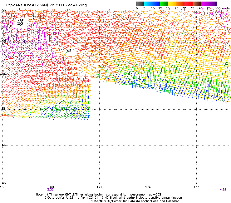Click the -56 latitude axis label
231x203 pixels.
[3, 108]
